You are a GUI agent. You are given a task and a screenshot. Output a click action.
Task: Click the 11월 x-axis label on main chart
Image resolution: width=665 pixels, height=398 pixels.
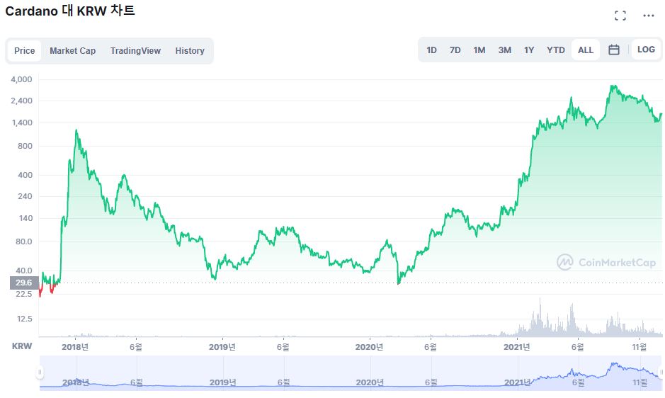pyautogui.click(x=640, y=347)
